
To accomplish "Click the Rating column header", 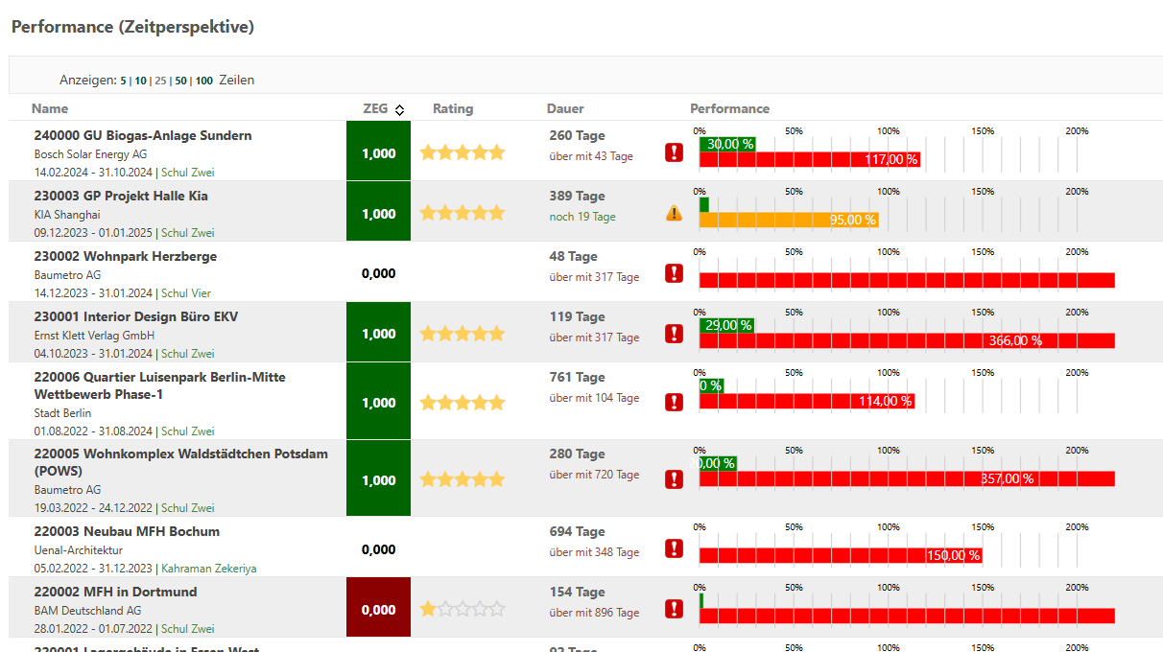I will 453,108.
